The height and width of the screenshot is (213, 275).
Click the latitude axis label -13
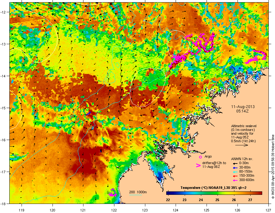(x=3, y=44)
